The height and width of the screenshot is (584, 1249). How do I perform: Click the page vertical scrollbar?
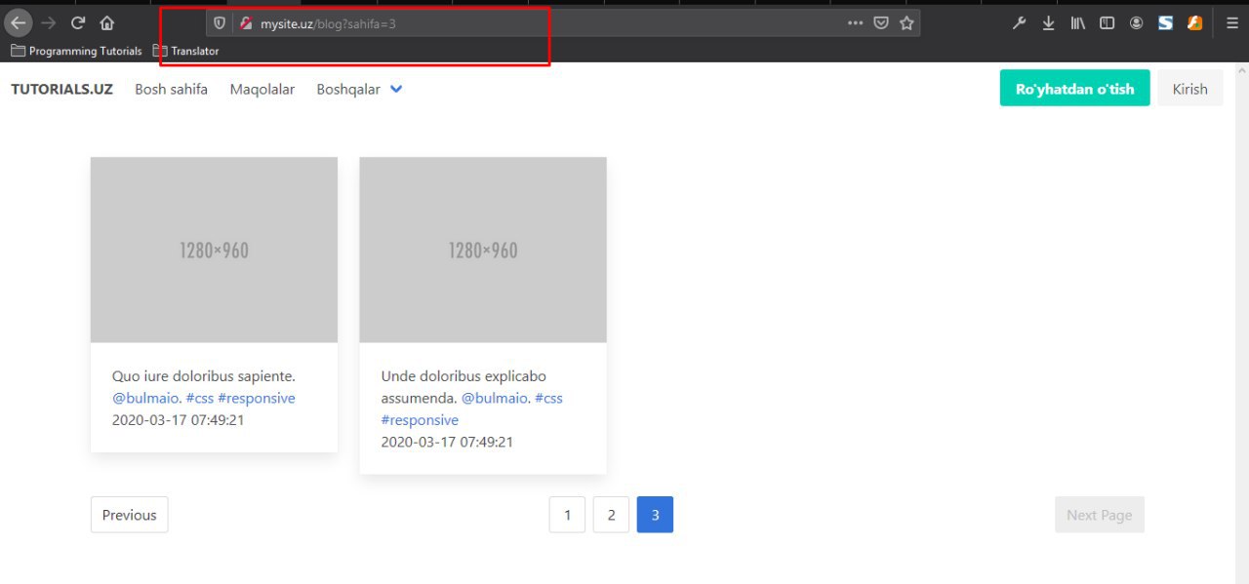1243,322
